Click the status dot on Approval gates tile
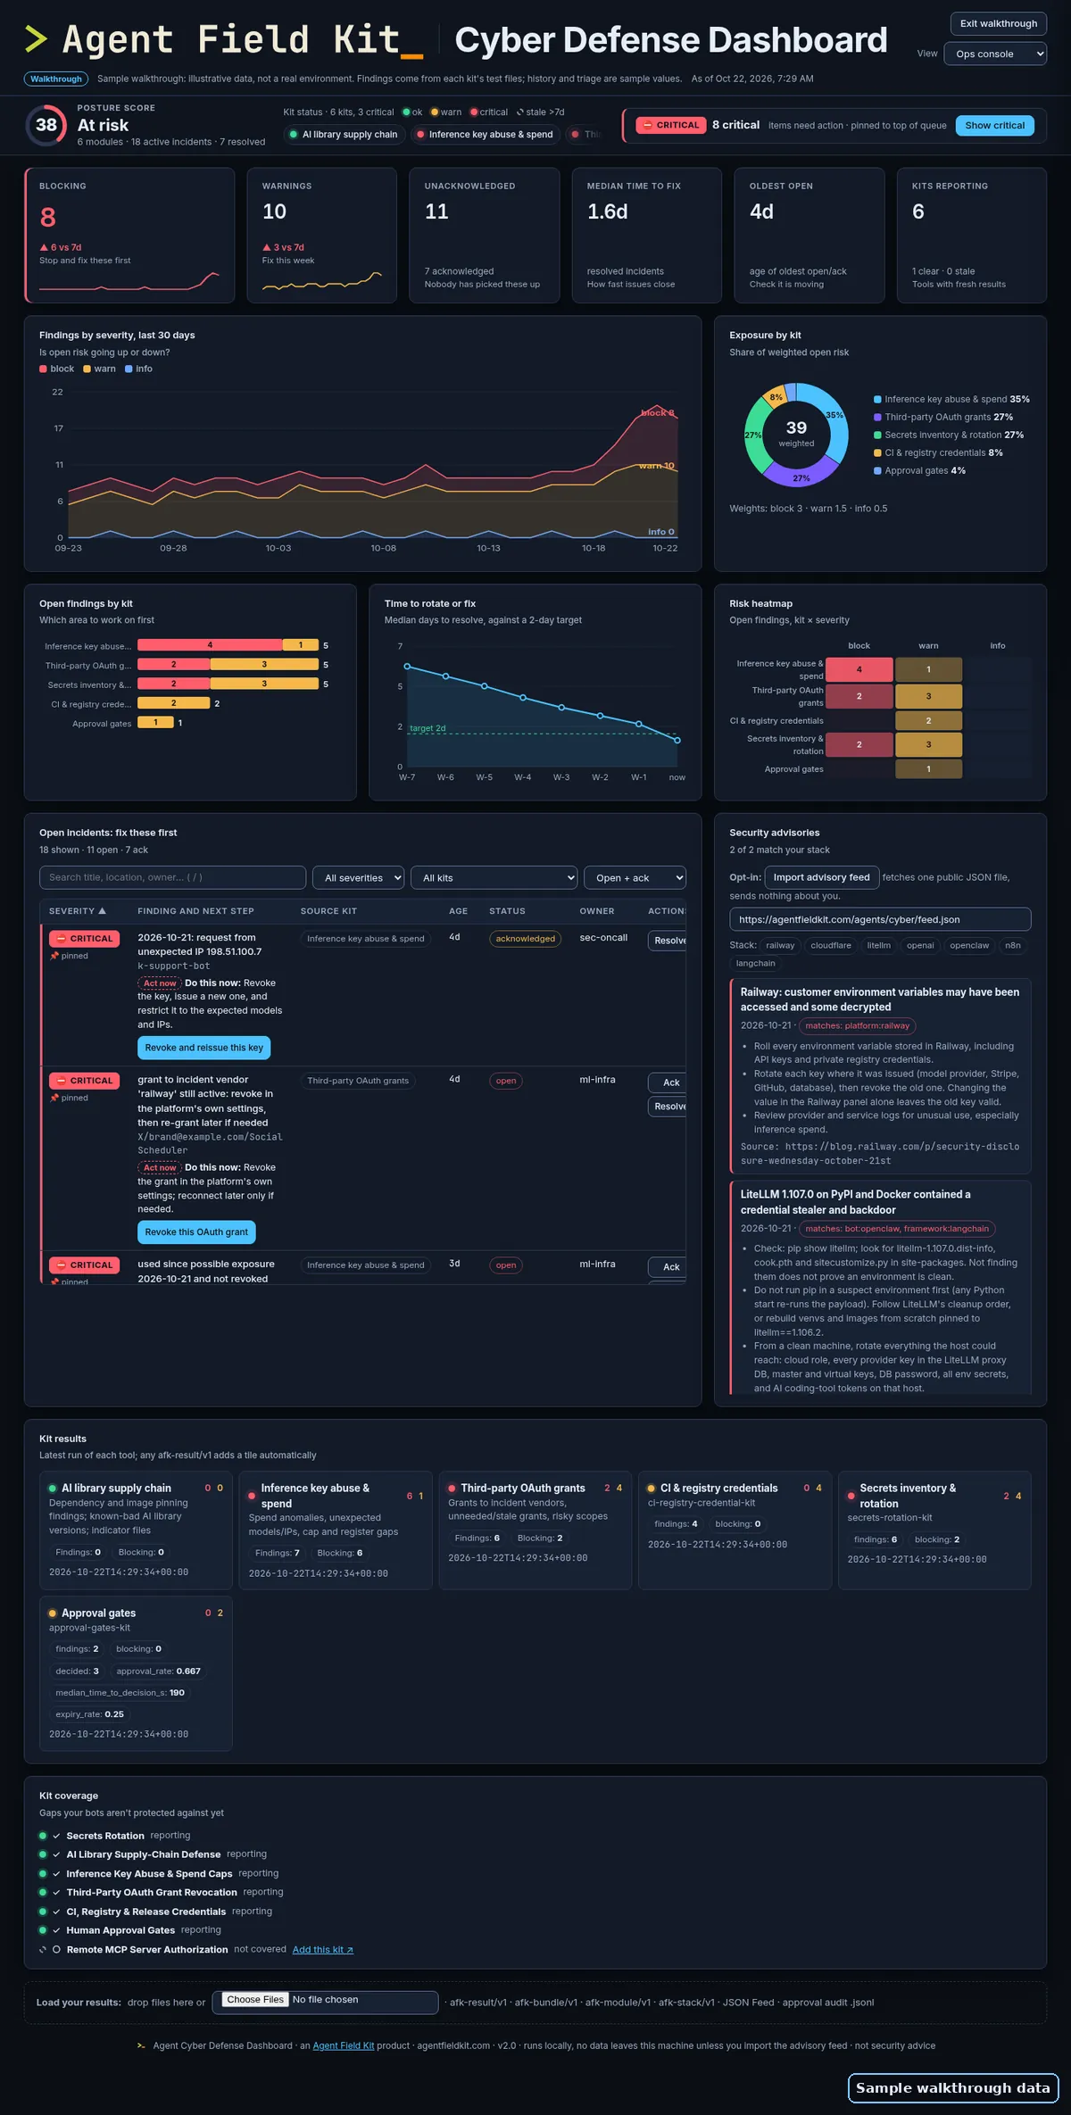The width and height of the screenshot is (1071, 2115). (53, 1613)
